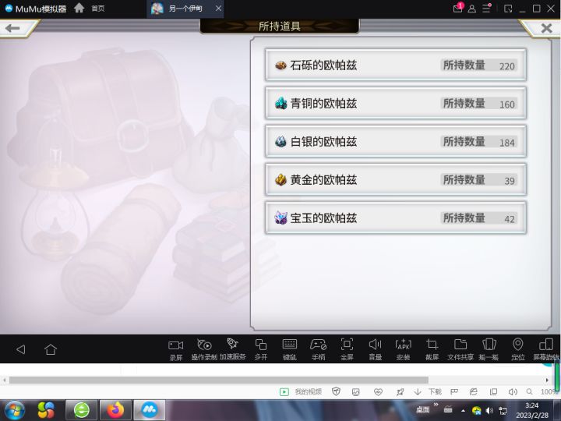
Task: Open volume (音量) control
Action: point(375,349)
